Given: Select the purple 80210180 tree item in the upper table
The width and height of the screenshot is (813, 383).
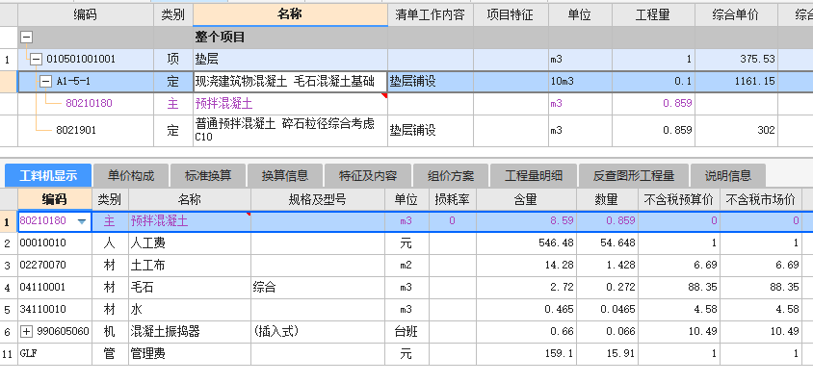Looking at the screenshot, I should [89, 104].
